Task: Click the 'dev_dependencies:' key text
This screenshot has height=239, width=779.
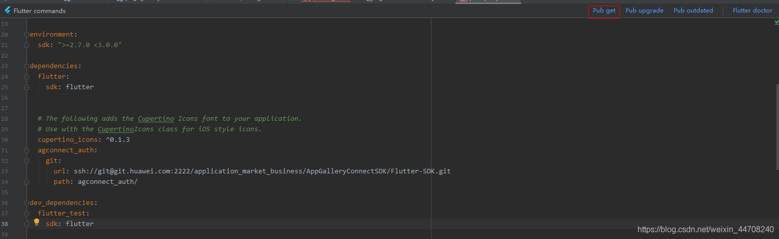Action: tap(64, 203)
